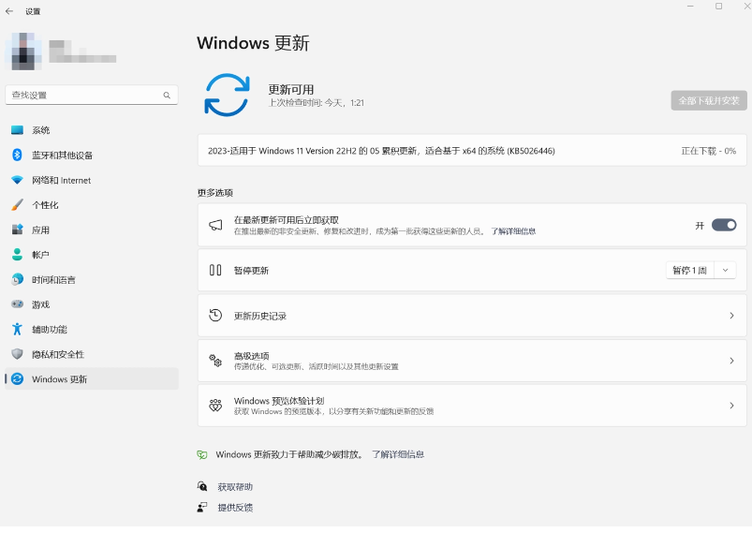Click the gamepad icon for 游戏

pos(17,304)
